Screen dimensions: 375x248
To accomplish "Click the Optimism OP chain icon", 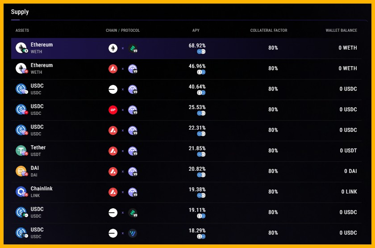I will coord(113,110).
